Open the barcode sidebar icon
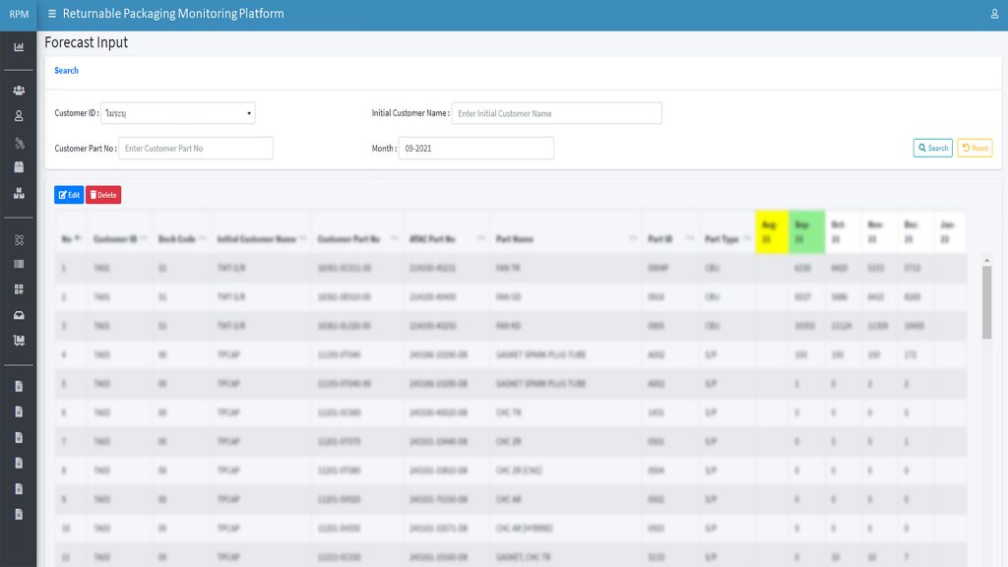Screen dimensions: 1008x567 (x=19, y=264)
